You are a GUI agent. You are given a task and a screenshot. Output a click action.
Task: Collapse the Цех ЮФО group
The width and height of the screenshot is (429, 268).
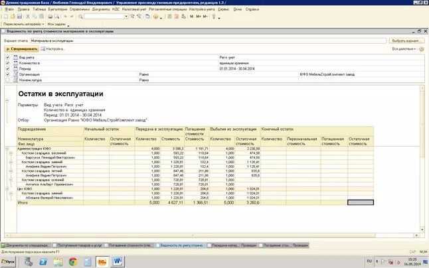[x=7, y=189]
